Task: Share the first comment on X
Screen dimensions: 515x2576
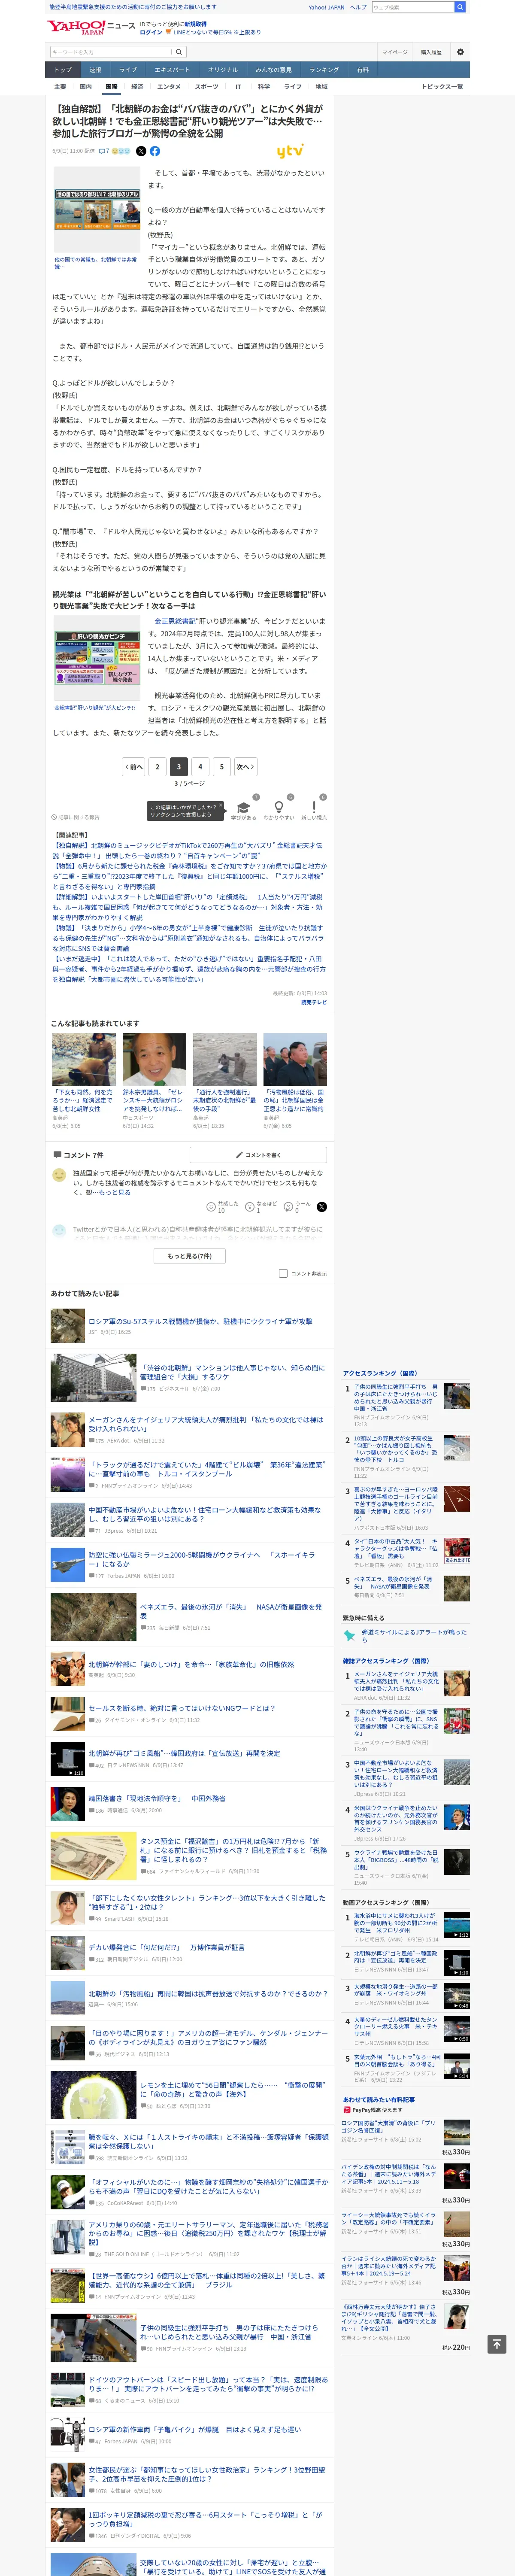Action: [x=321, y=1207]
